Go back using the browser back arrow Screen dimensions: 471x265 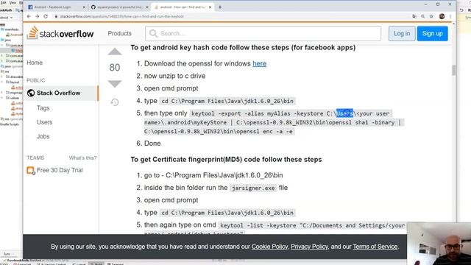[x=29, y=16]
